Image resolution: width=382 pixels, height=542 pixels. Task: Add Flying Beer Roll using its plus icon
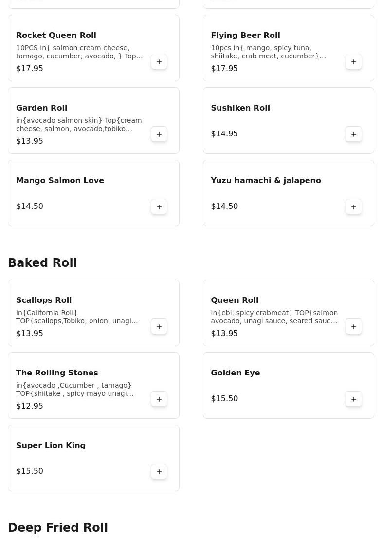click(x=354, y=62)
